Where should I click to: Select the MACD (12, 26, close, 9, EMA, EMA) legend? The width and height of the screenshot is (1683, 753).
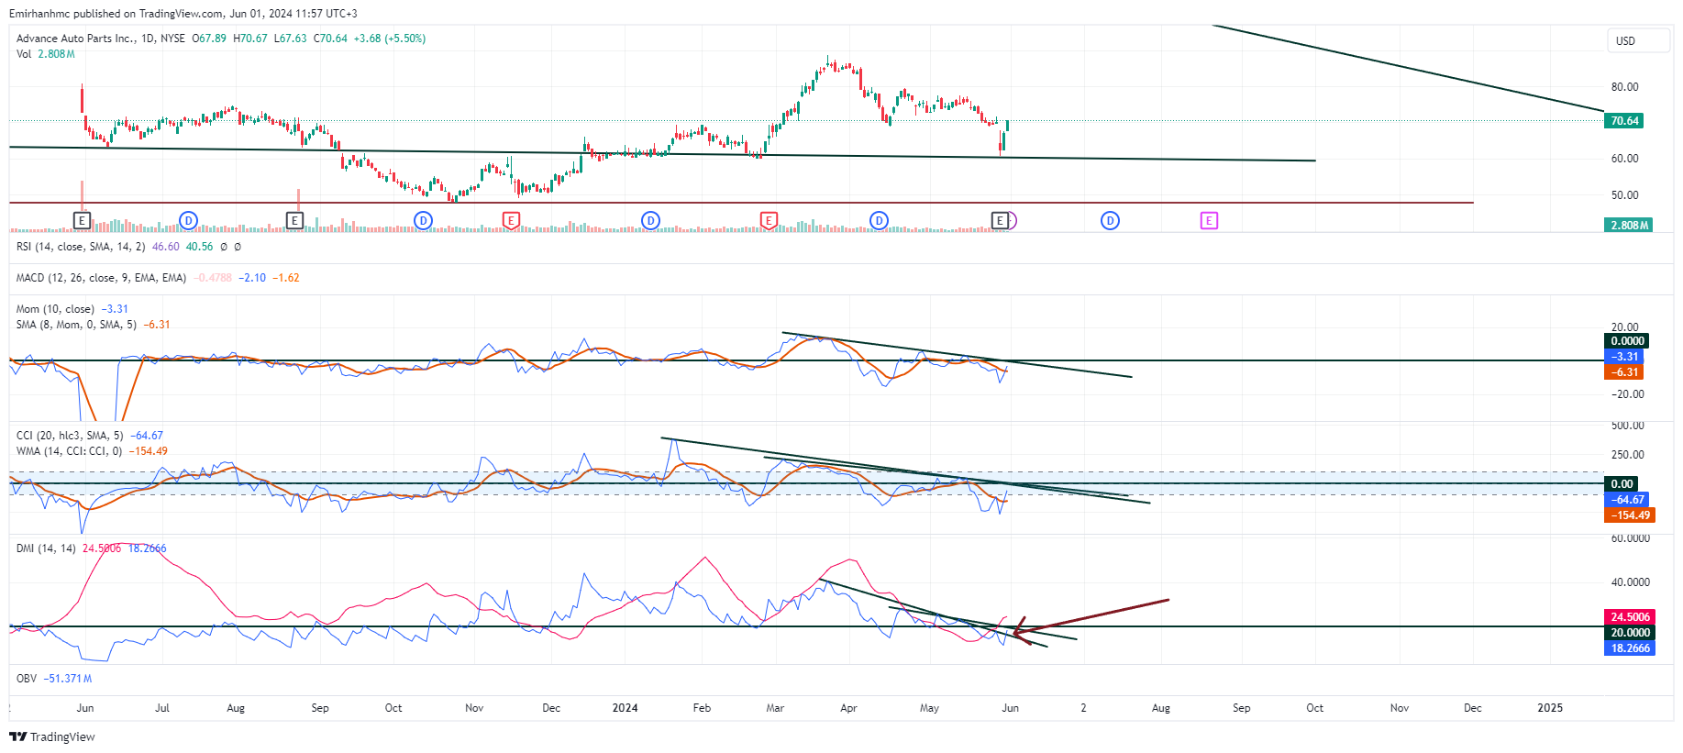[x=101, y=278]
